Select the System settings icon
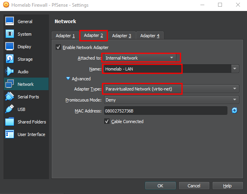 click(10, 34)
